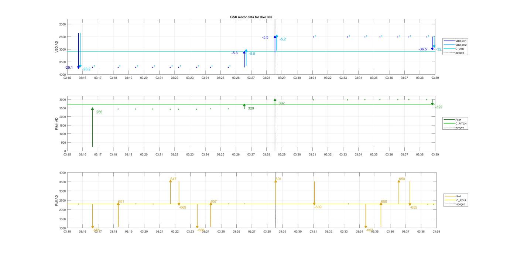Select the 'VBD pot2' legend entry
The height and width of the screenshot is (256, 517).
coord(455,45)
